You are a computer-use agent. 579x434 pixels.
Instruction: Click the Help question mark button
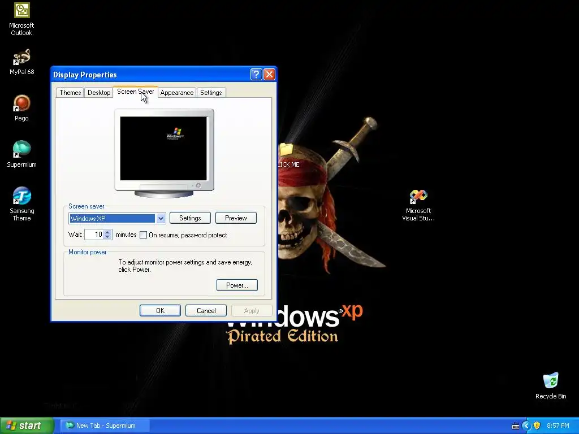tap(256, 75)
